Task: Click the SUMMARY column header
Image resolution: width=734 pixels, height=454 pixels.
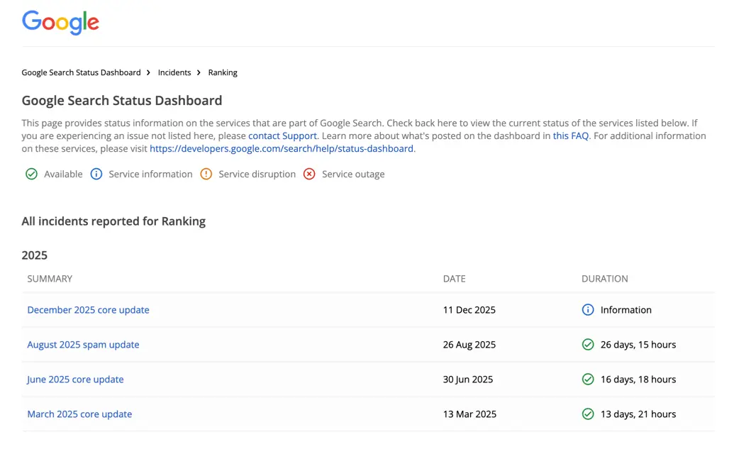Action: pos(50,279)
